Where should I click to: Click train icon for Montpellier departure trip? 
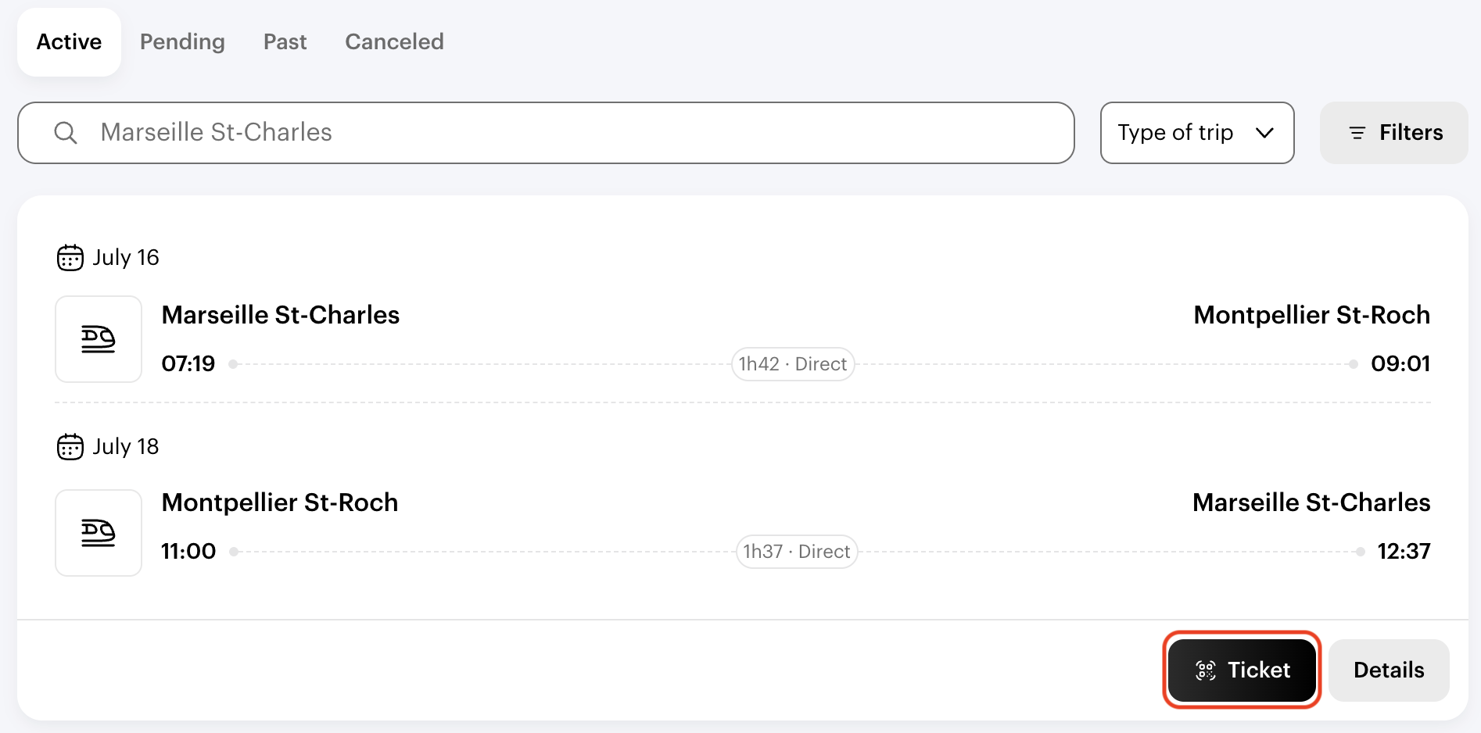(99, 533)
